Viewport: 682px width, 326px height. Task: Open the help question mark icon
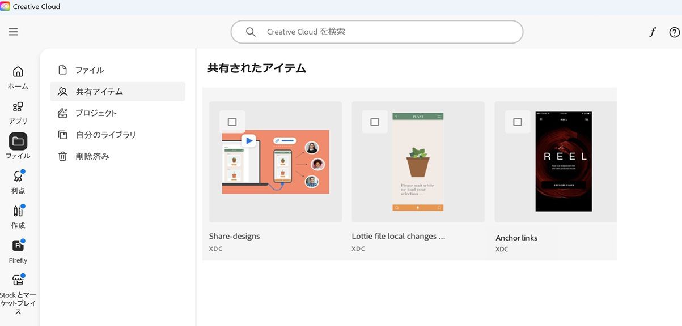pos(674,32)
